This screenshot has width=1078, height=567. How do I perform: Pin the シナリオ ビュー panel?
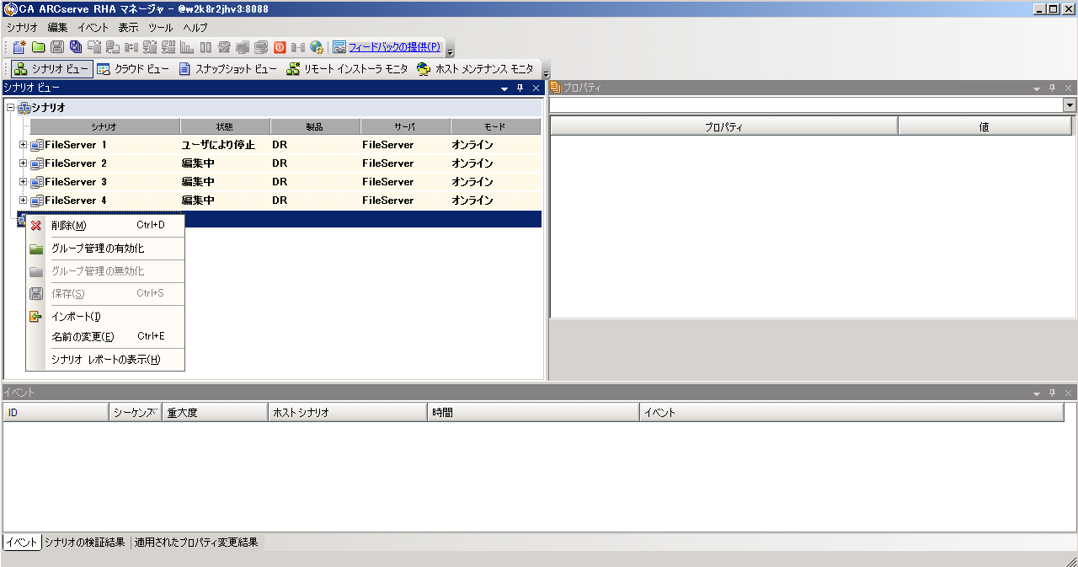point(520,88)
